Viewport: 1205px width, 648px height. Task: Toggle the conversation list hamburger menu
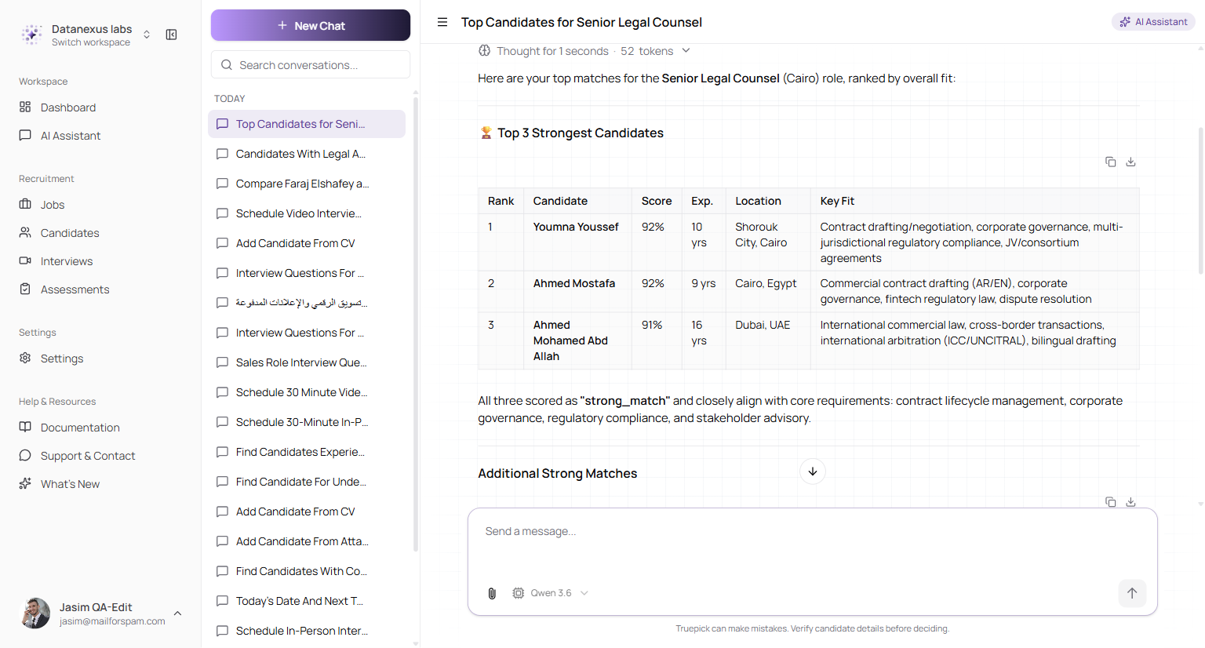coord(442,22)
